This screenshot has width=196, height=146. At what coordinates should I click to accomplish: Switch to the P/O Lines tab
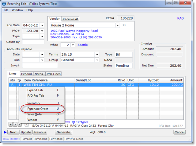(x=54, y=74)
